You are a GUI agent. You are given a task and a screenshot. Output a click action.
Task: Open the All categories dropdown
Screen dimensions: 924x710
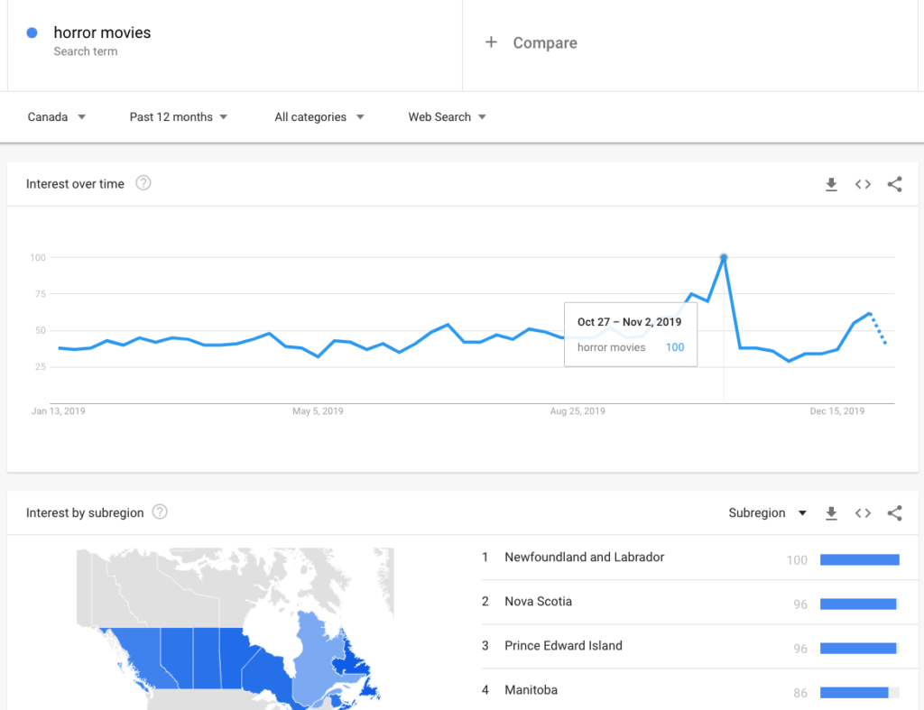[x=318, y=116]
